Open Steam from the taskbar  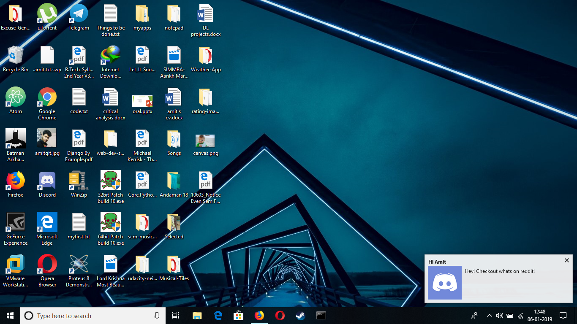300,316
